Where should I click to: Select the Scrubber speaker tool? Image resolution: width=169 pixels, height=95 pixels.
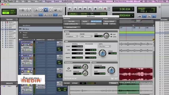(x=55, y=10)
